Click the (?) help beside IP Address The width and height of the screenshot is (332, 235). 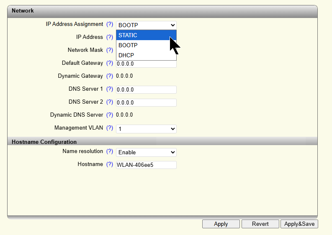click(110, 37)
